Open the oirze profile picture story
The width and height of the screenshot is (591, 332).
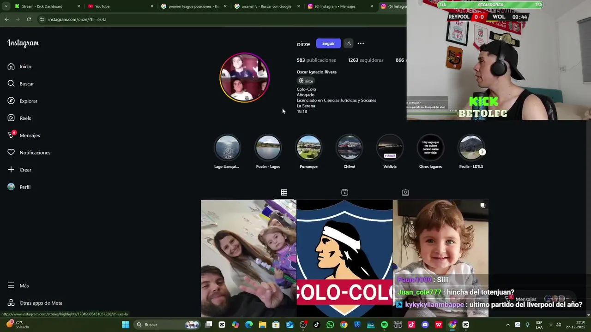point(244,77)
